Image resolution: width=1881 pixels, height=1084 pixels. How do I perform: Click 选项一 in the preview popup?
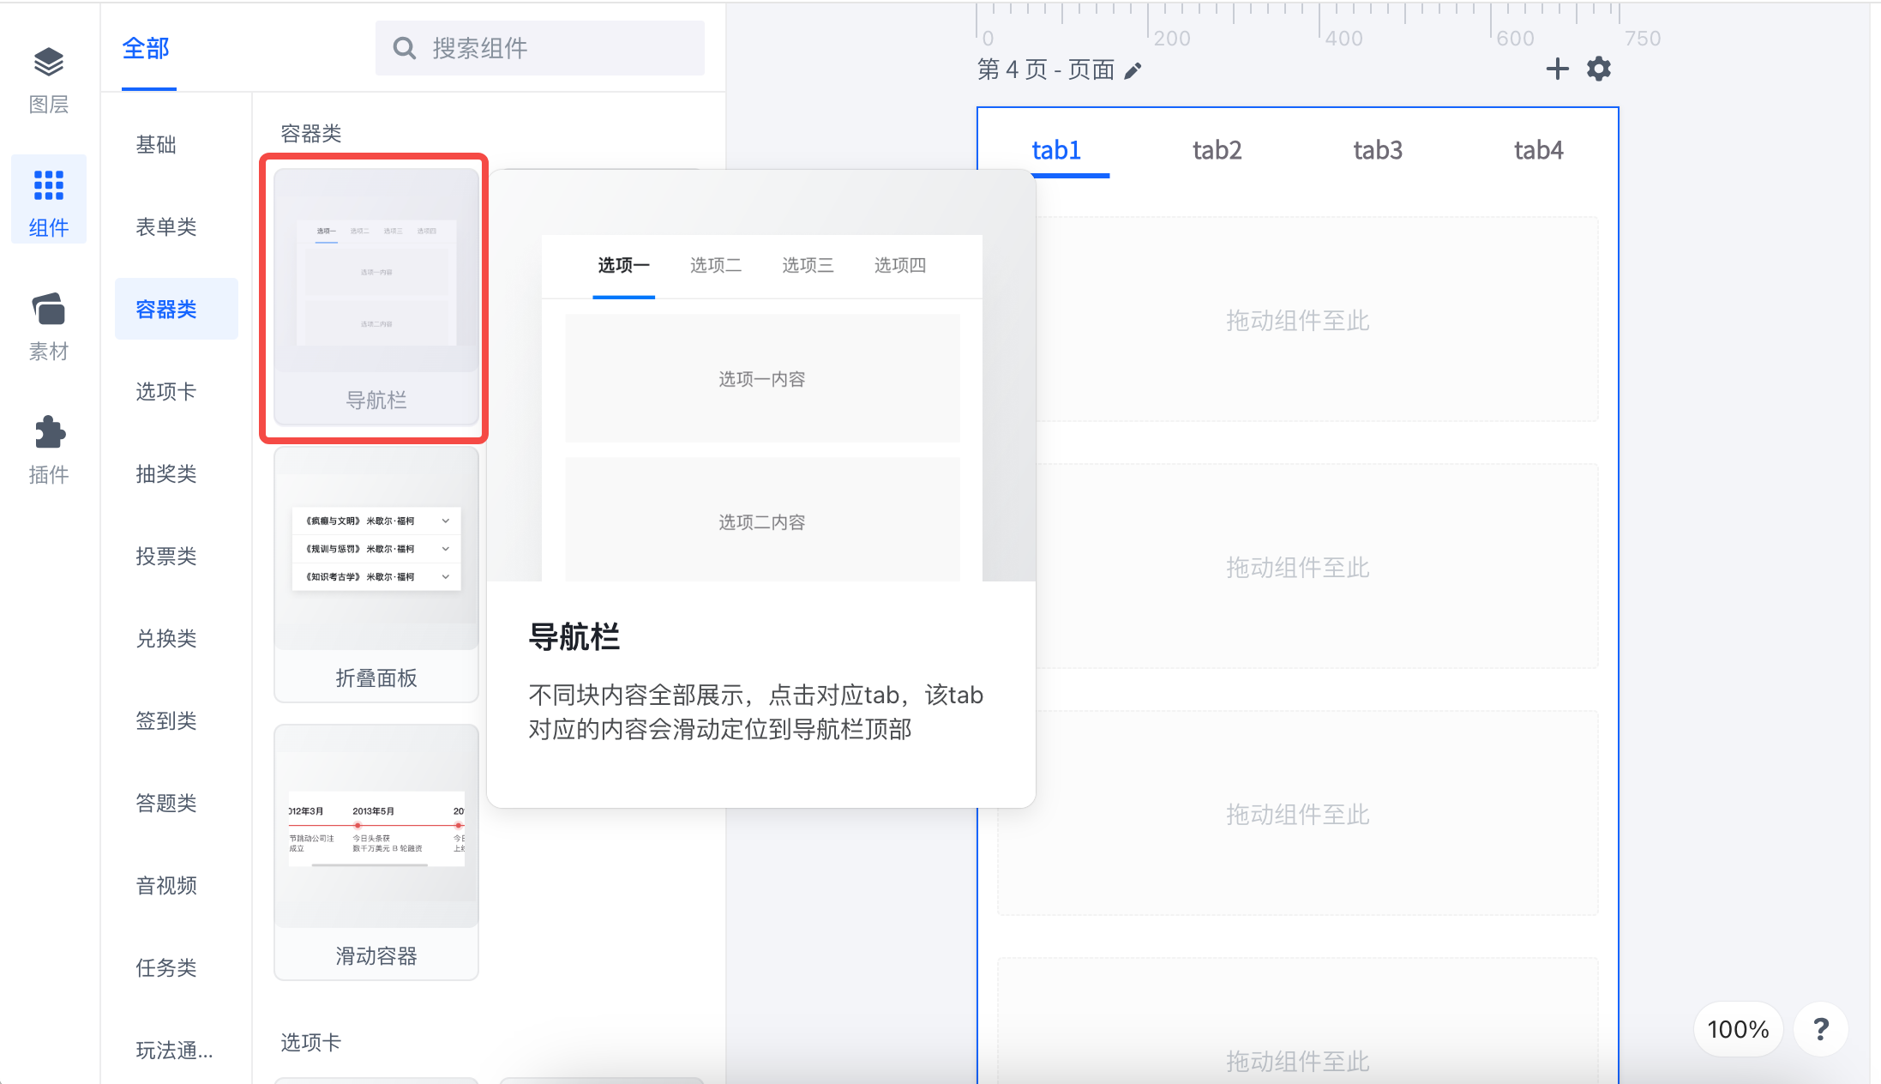pyautogui.click(x=623, y=265)
